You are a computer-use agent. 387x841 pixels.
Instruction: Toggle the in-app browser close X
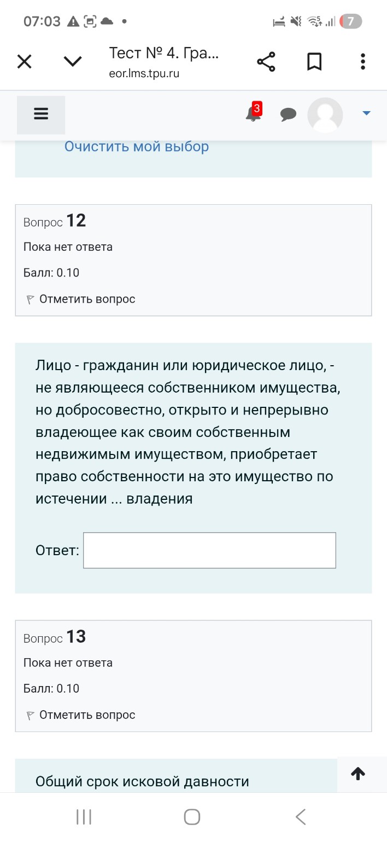tap(24, 61)
